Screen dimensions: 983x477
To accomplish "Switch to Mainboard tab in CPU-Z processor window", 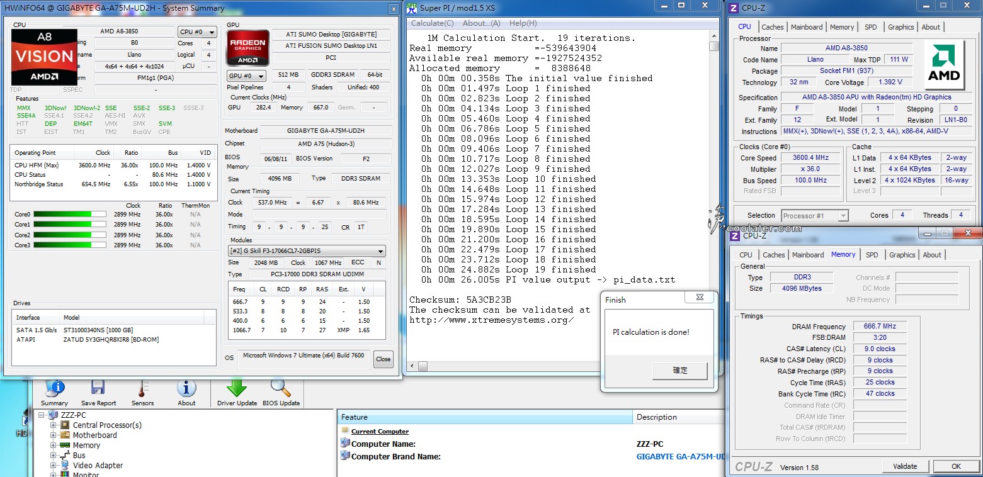I will (807, 27).
